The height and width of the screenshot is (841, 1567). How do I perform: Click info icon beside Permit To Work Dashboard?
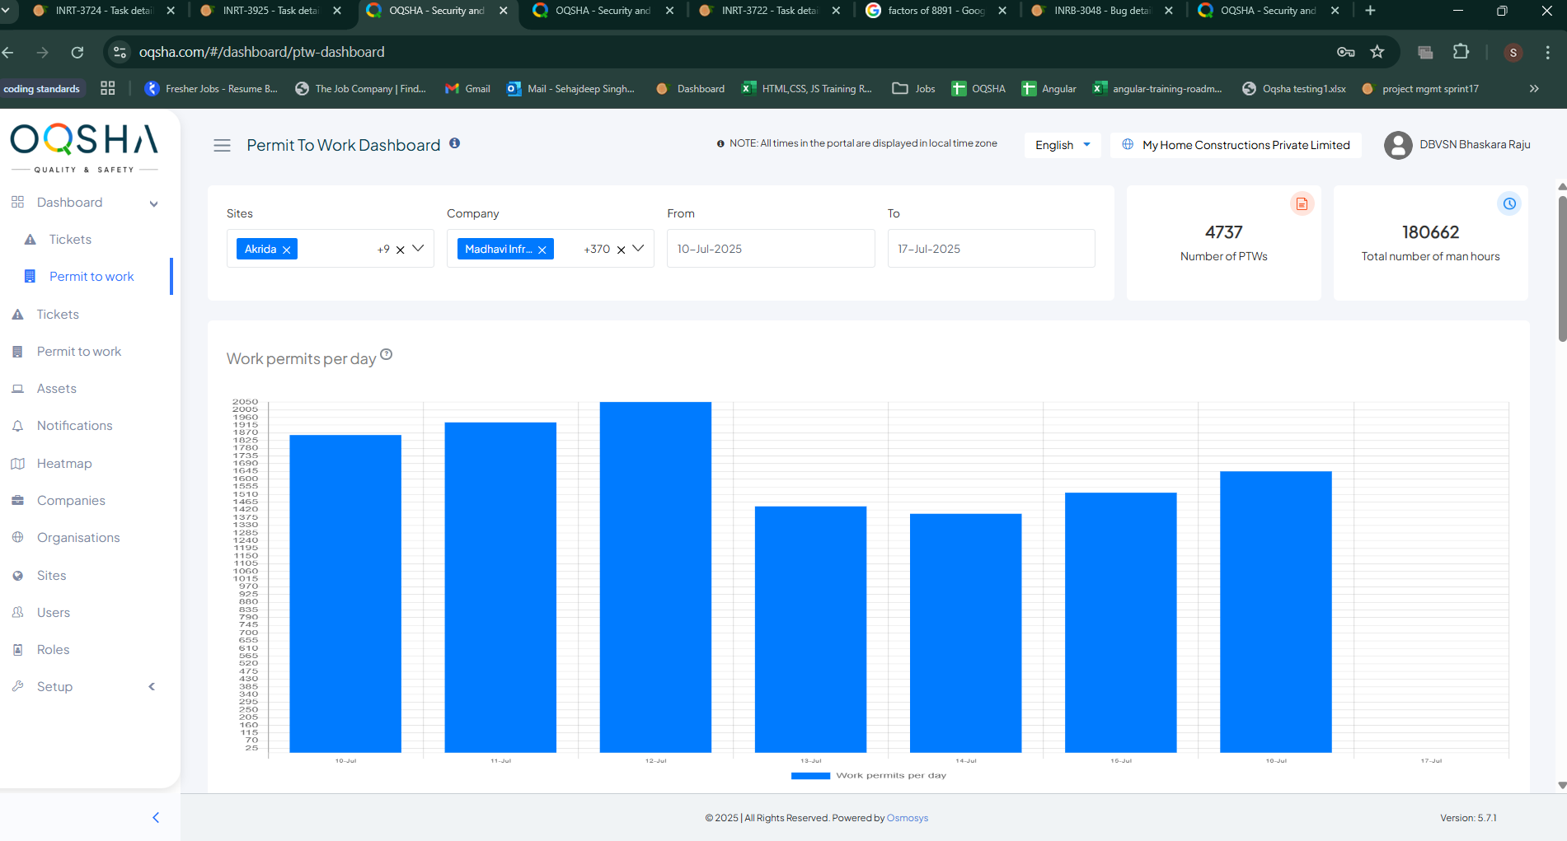pyautogui.click(x=454, y=143)
